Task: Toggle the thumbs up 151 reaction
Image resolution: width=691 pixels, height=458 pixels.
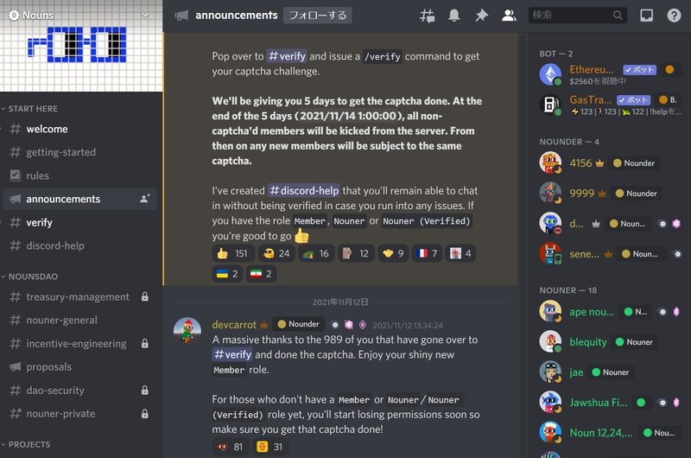Action: 232,253
